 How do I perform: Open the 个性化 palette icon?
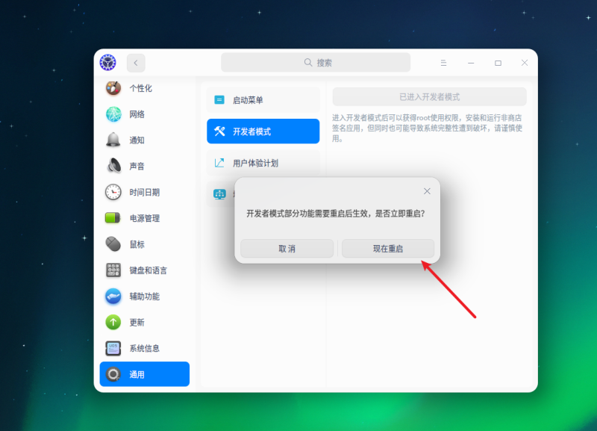coord(113,88)
